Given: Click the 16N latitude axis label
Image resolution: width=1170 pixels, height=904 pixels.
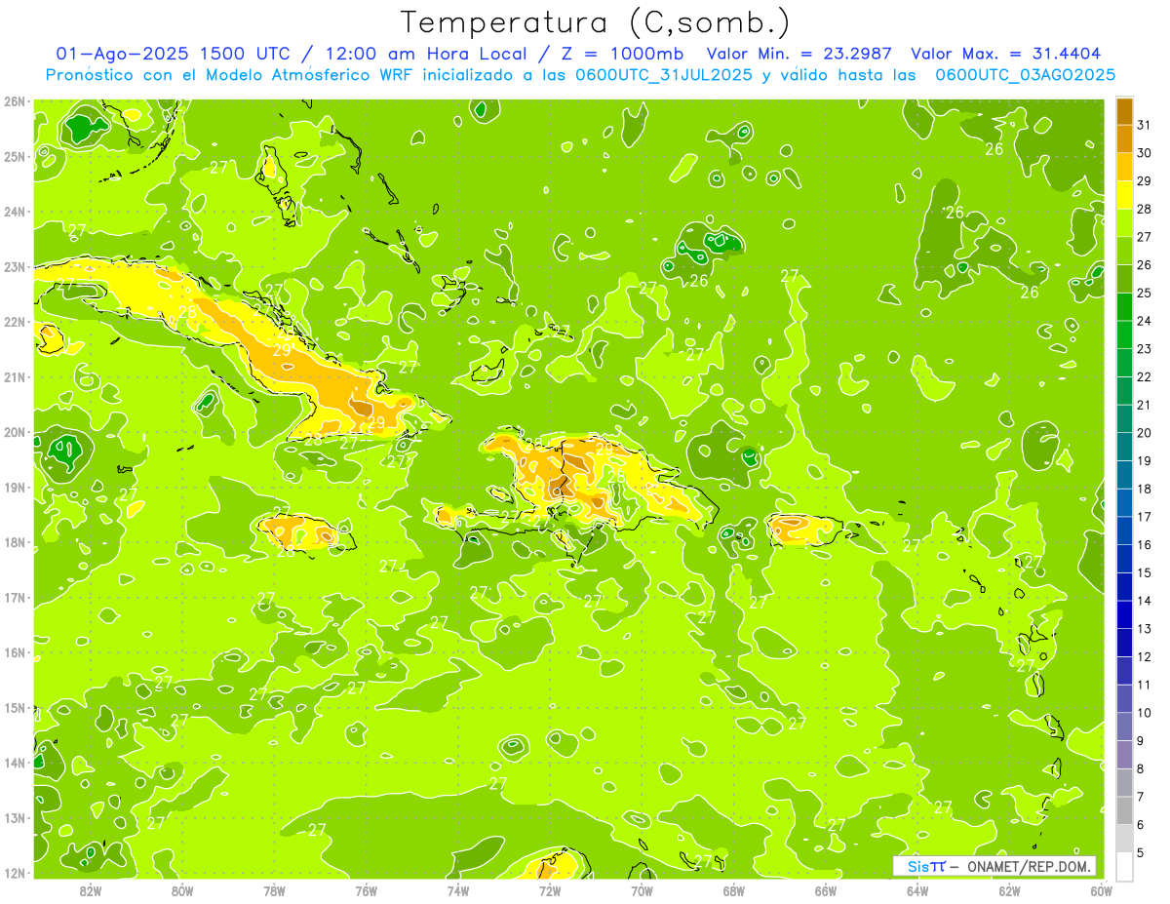Looking at the screenshot, I should pyautogui.click(x=14, y=652).
